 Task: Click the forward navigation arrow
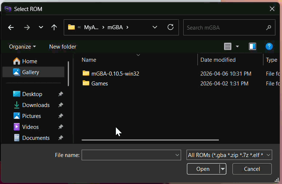tap(27, 27)
